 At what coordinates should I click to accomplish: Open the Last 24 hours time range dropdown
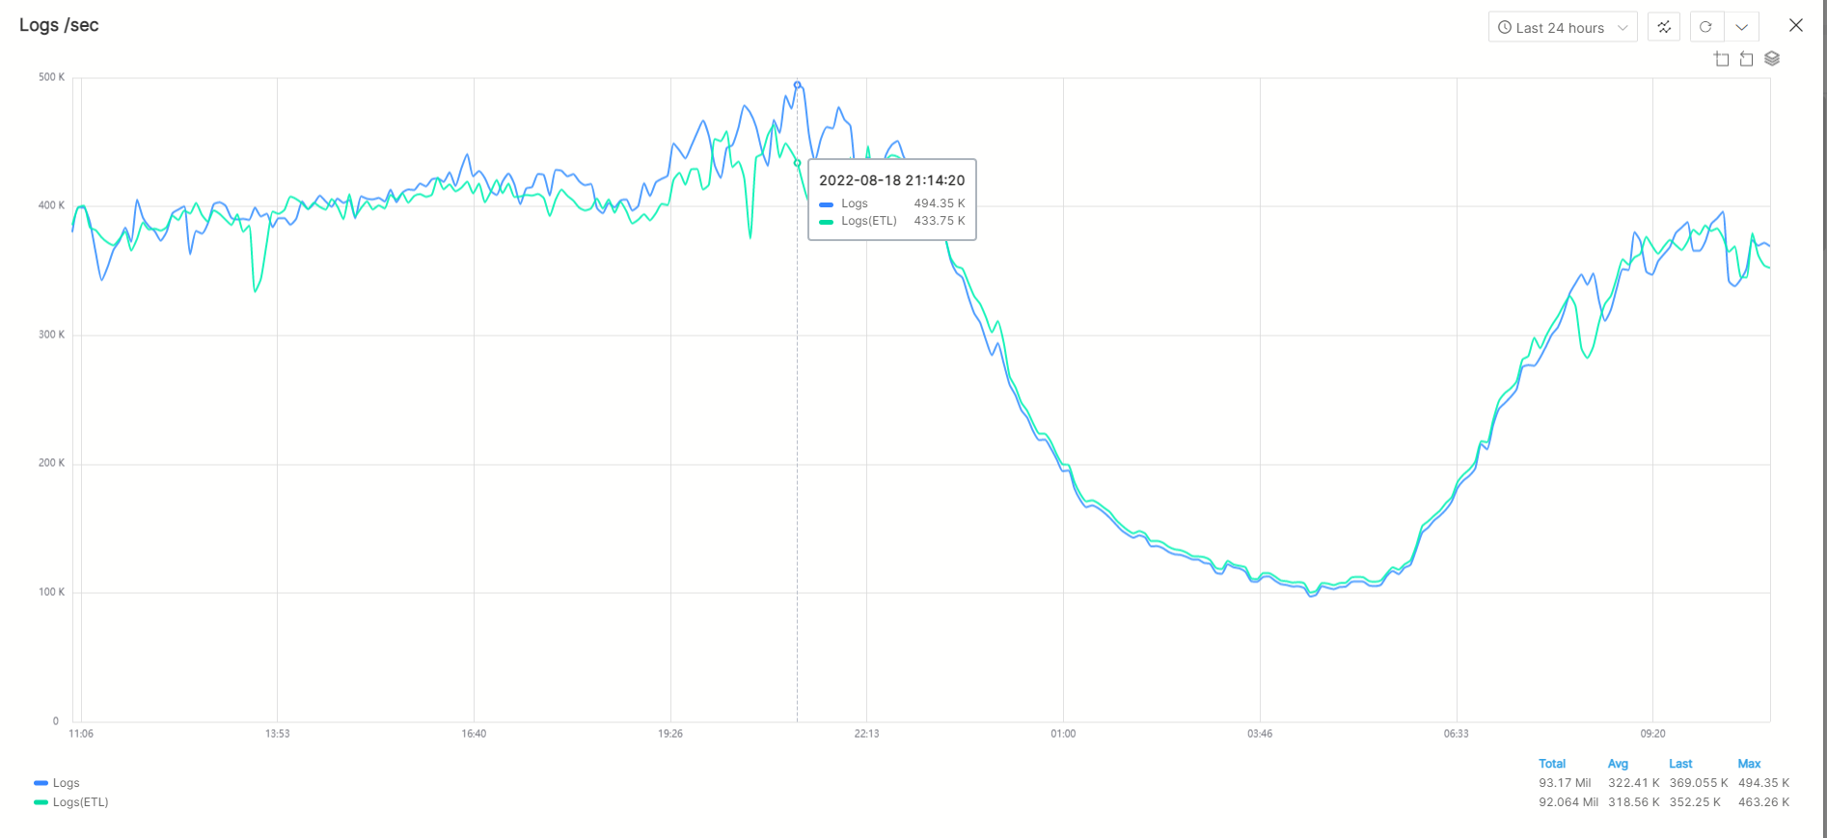(1563, 28)
